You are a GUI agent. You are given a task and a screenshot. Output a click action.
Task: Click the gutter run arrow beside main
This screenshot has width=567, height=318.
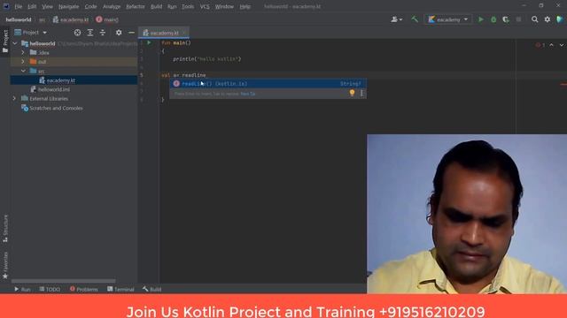coord(149,42)
